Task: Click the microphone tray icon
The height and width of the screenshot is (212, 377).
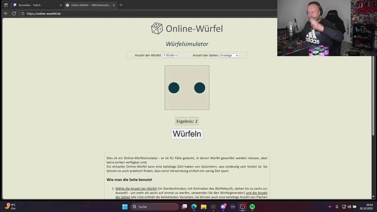Action: (x=337, y=207)
